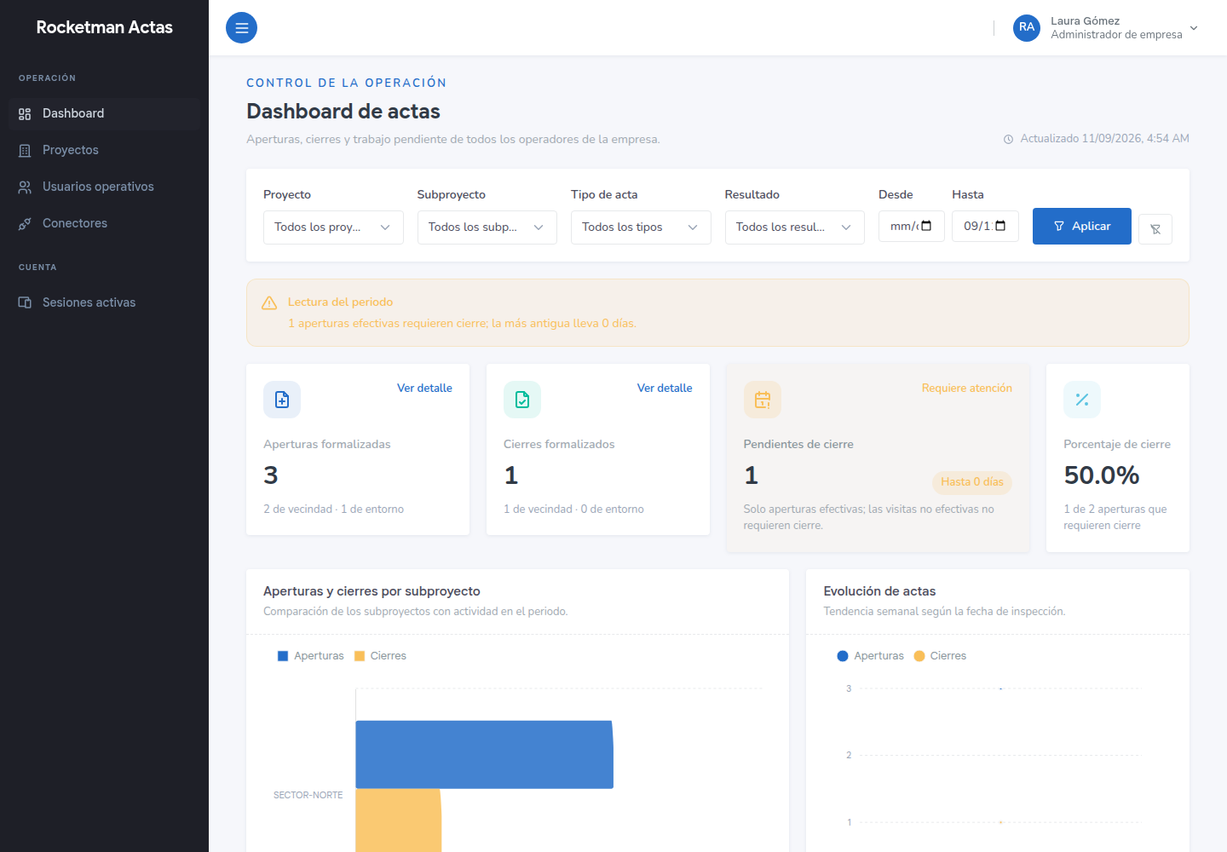Toggle Cierres legend in subproyecto bar chart
1227x852 pixels.
coord(380,656)
